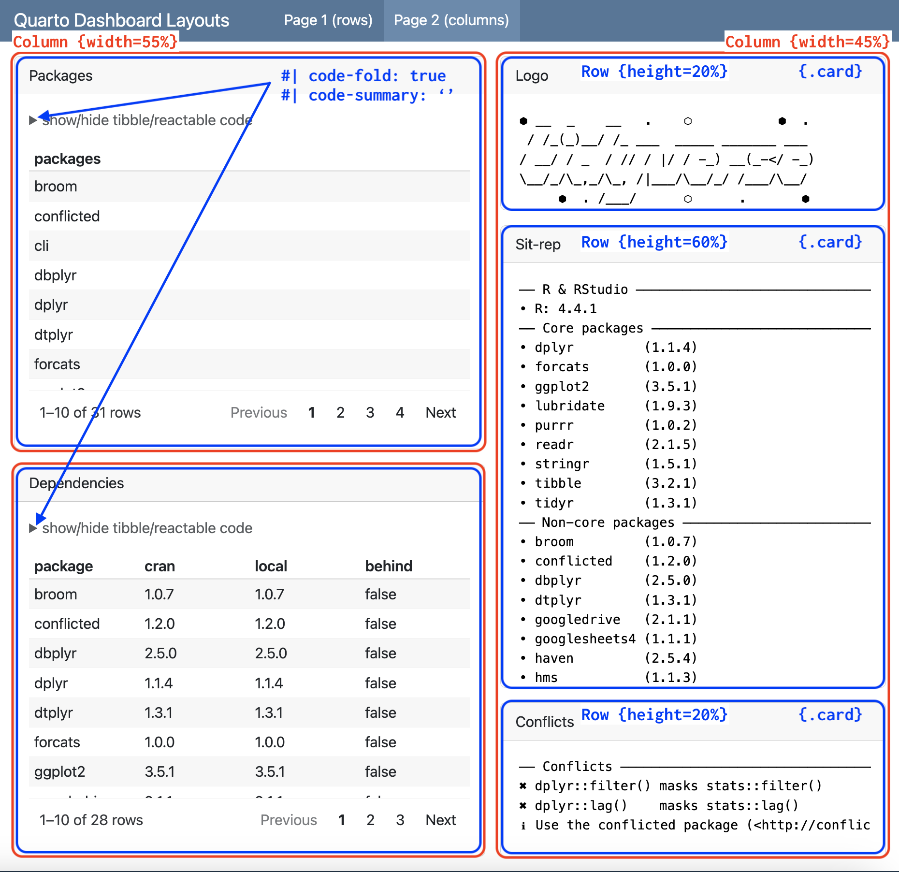Image resolution: width=899 pixels, height=872 pixels.
Task: Click Previous in the Dependencies table pagination
Action: 289,820
